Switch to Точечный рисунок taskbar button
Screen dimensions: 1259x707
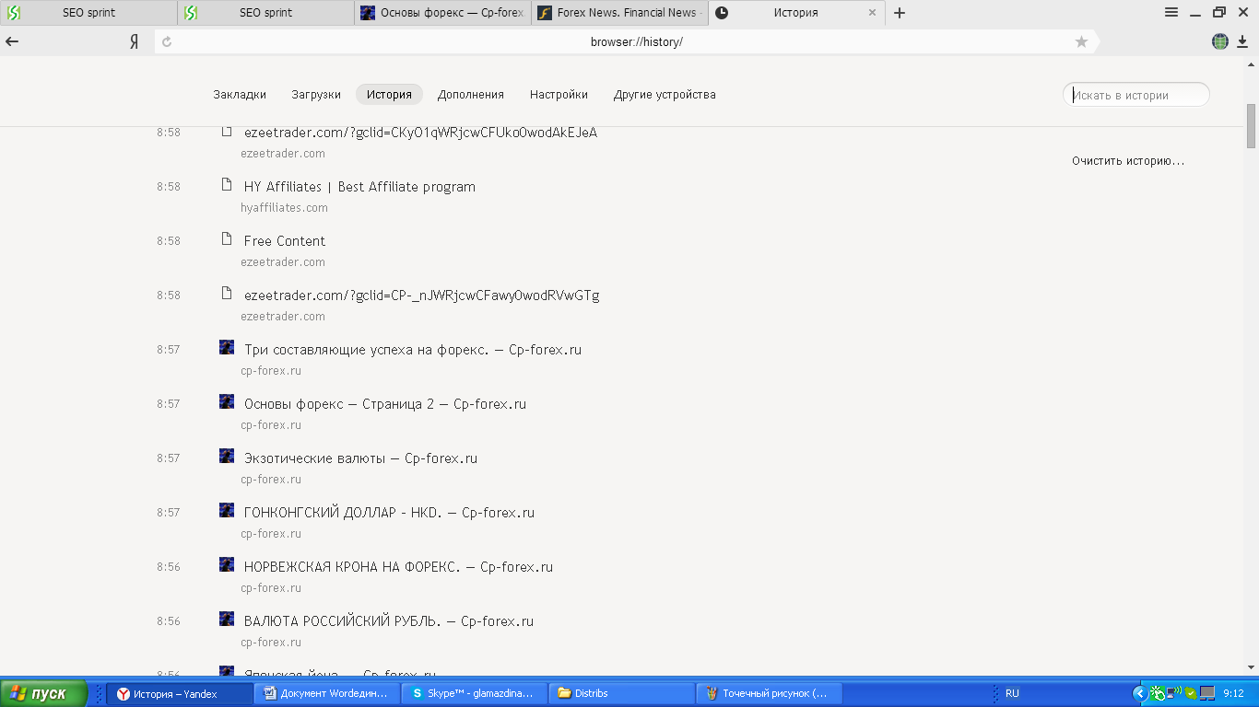click(x=770, y=693)
